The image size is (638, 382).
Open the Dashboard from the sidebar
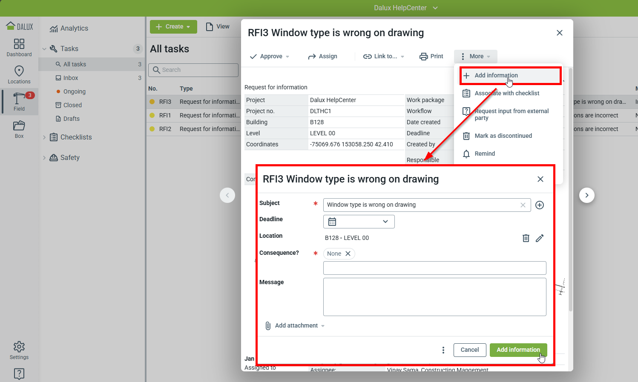click(19, 47)
